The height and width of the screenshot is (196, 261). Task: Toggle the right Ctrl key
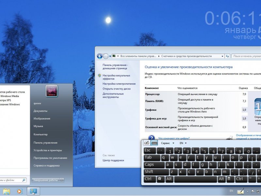[241, 179]
